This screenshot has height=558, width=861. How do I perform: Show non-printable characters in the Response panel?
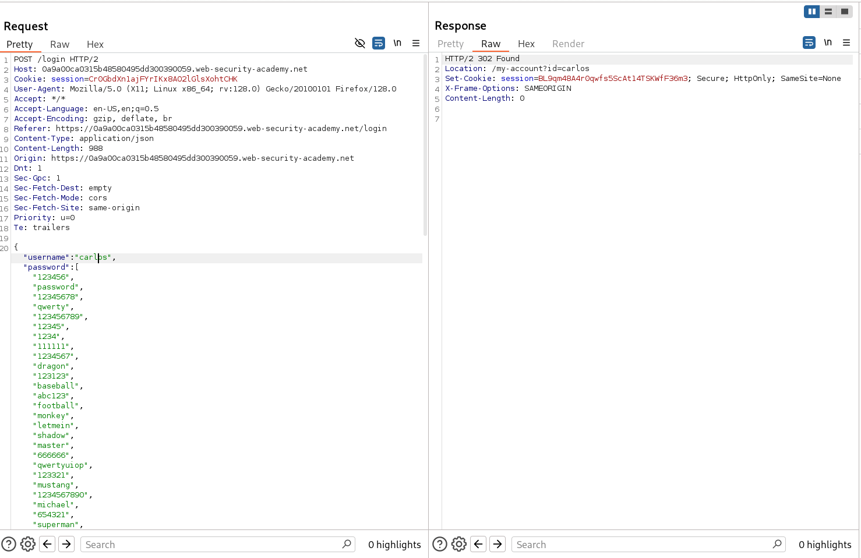point(828,42)
